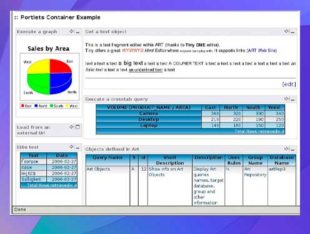Select the Laptop row label
310x234 pixels.
click(149, 126)
